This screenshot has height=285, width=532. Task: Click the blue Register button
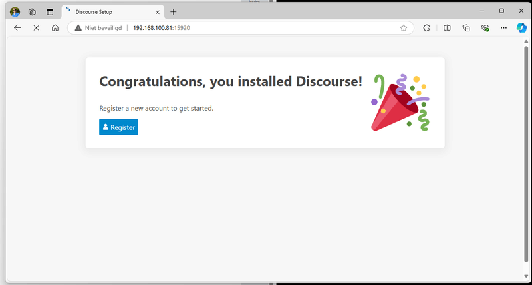(118, 127)
